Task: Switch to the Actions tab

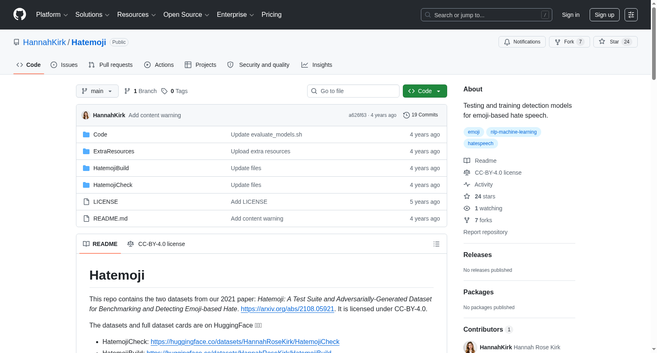Action: coord(159,65)
